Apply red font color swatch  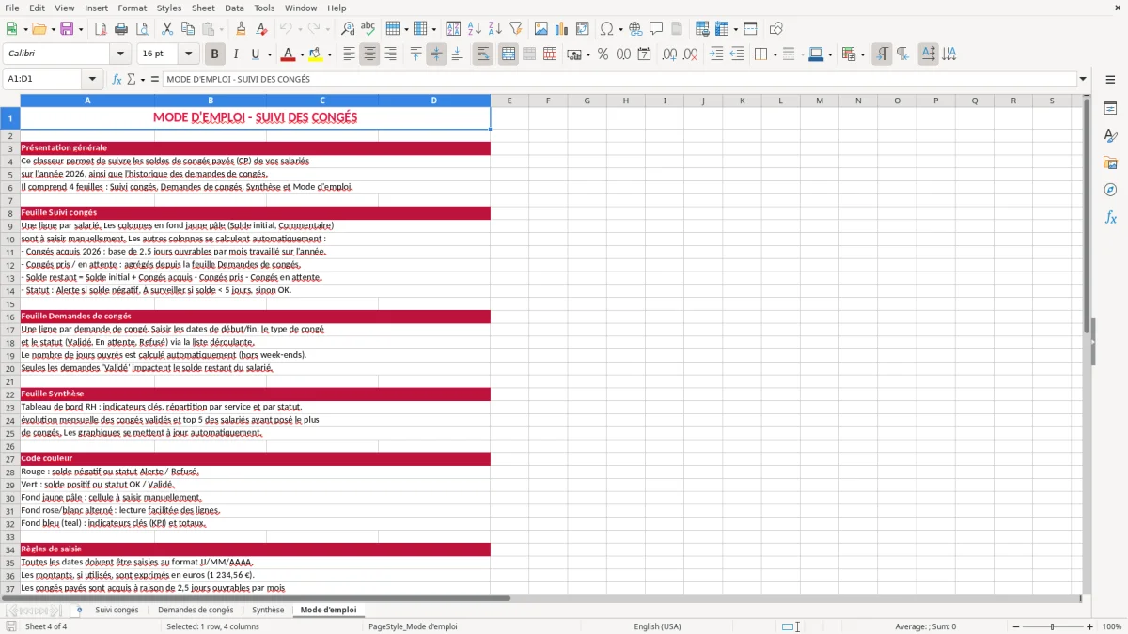289,54
